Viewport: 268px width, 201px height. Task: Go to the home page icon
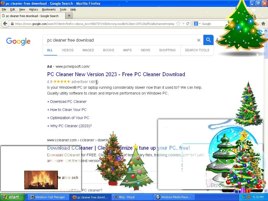point(263,24)
